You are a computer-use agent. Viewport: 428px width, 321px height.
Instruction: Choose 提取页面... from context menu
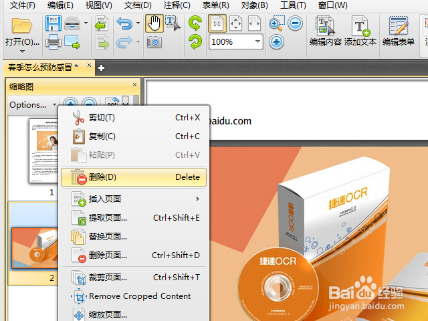pos(134,218)
